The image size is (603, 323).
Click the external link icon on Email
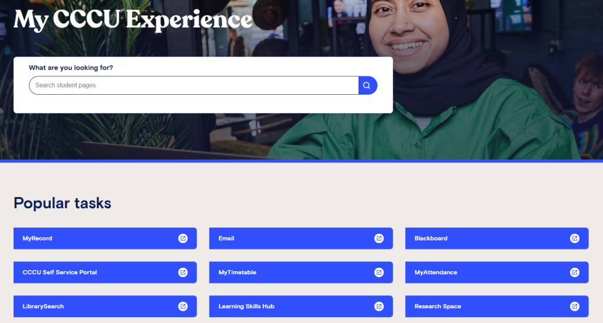(379, 238)
